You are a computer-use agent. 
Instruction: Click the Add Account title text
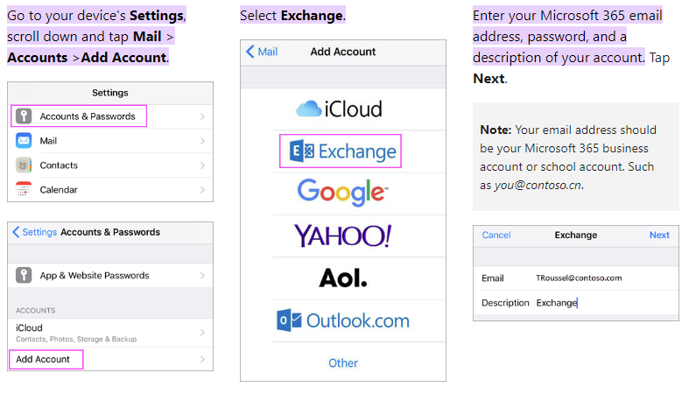[342, 52]
